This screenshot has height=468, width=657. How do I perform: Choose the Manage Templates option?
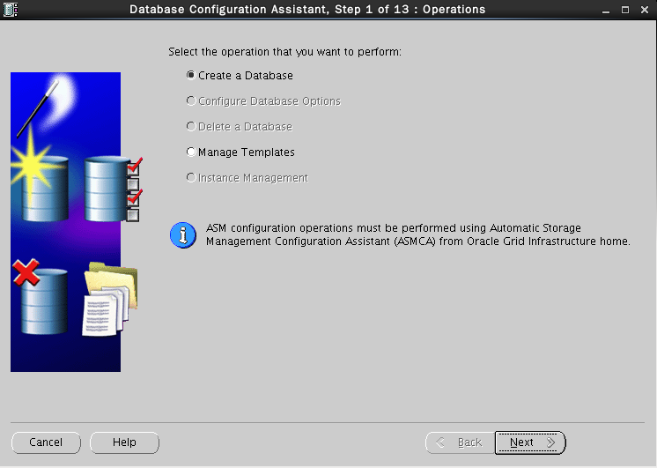191,152
